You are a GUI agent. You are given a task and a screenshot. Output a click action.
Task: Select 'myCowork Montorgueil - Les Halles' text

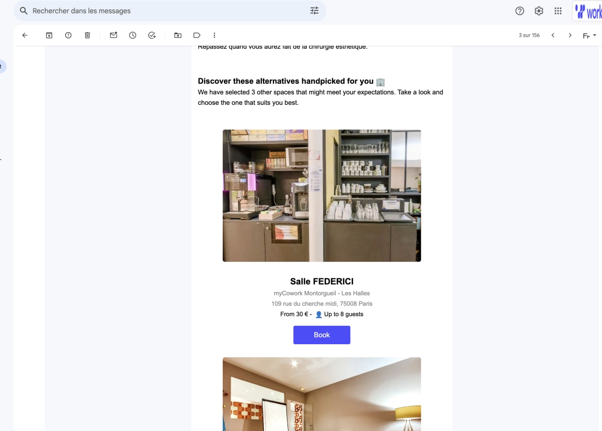(322, 293)
